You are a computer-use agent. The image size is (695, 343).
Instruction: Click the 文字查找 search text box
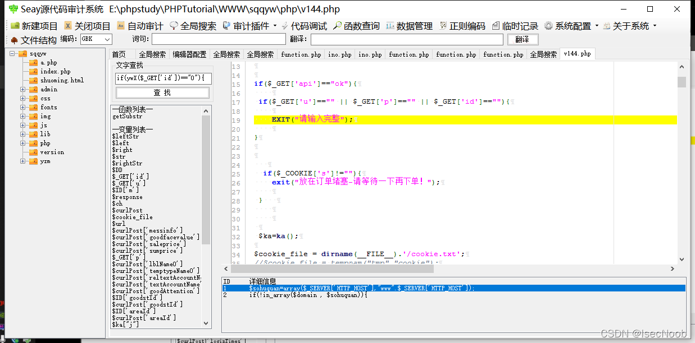(163, 78)
